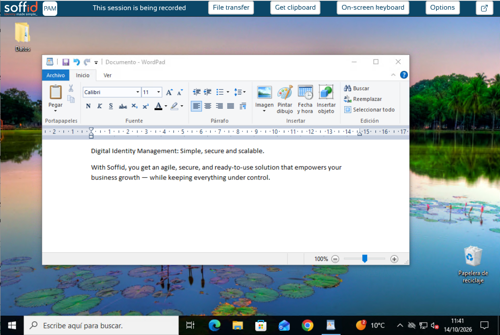The image size is (500, 335).
Task: Start a bulleted list
Action: point(220,92)
